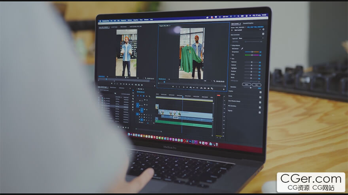Play video in Program monitor

click(x=191, y=88)
